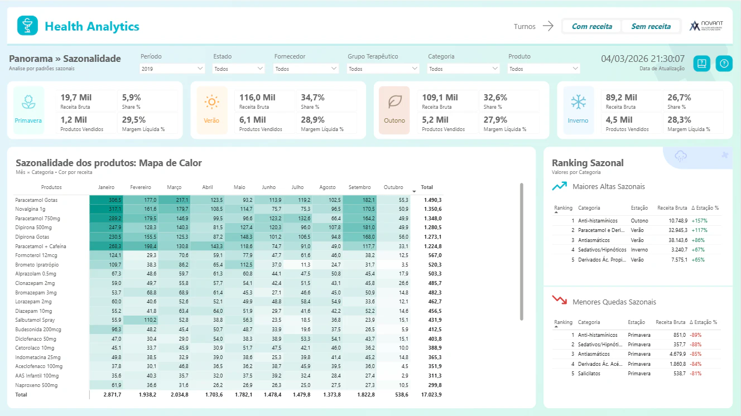The width and height of the screenshot is (741, 416).
Task: Select the Naproxeno 500mg product row label
Action: (x=36, y=385)
